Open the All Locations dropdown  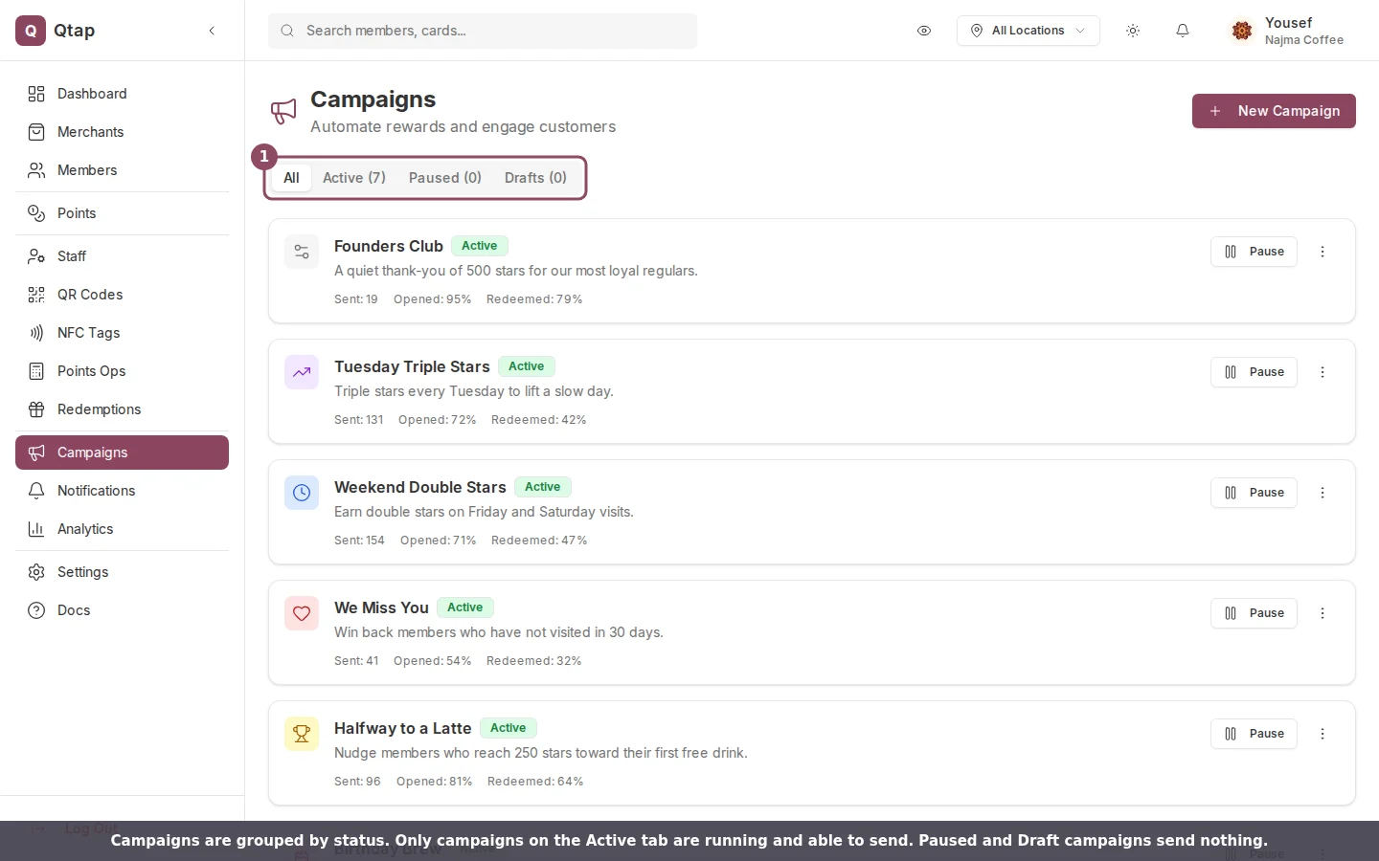point(1028,31)
